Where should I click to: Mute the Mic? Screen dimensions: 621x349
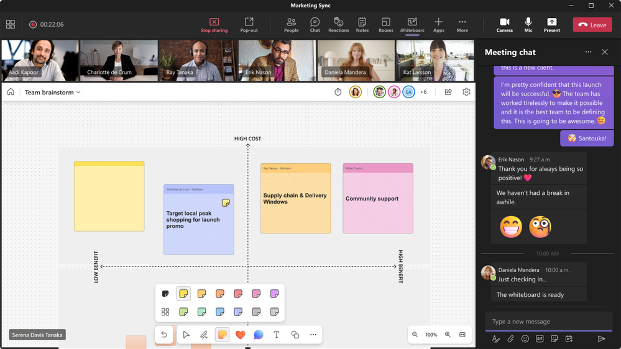(x=528, y=25)
